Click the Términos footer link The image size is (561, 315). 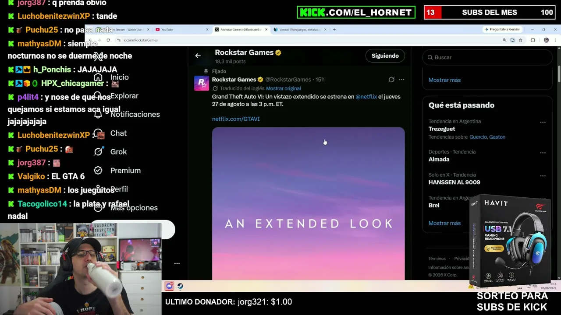pos(437,259)
